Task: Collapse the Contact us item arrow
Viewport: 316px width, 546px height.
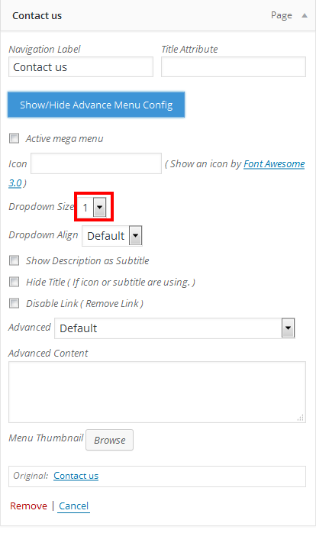Action: tap(305, 15)
